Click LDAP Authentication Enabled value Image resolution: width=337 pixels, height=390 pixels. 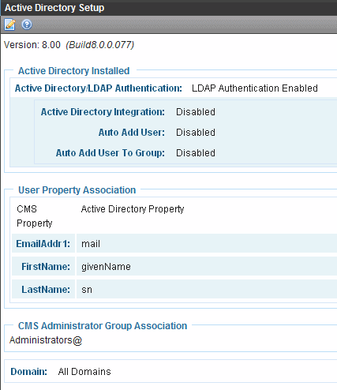click(255, 88)
